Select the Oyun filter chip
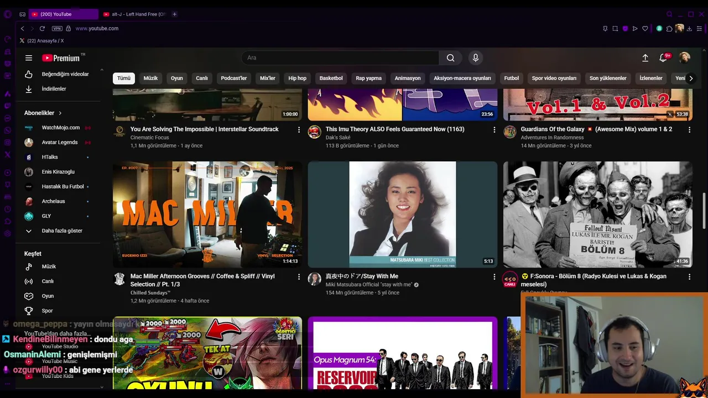The height and width of the screenshot is (398, 708). point(176,78)
